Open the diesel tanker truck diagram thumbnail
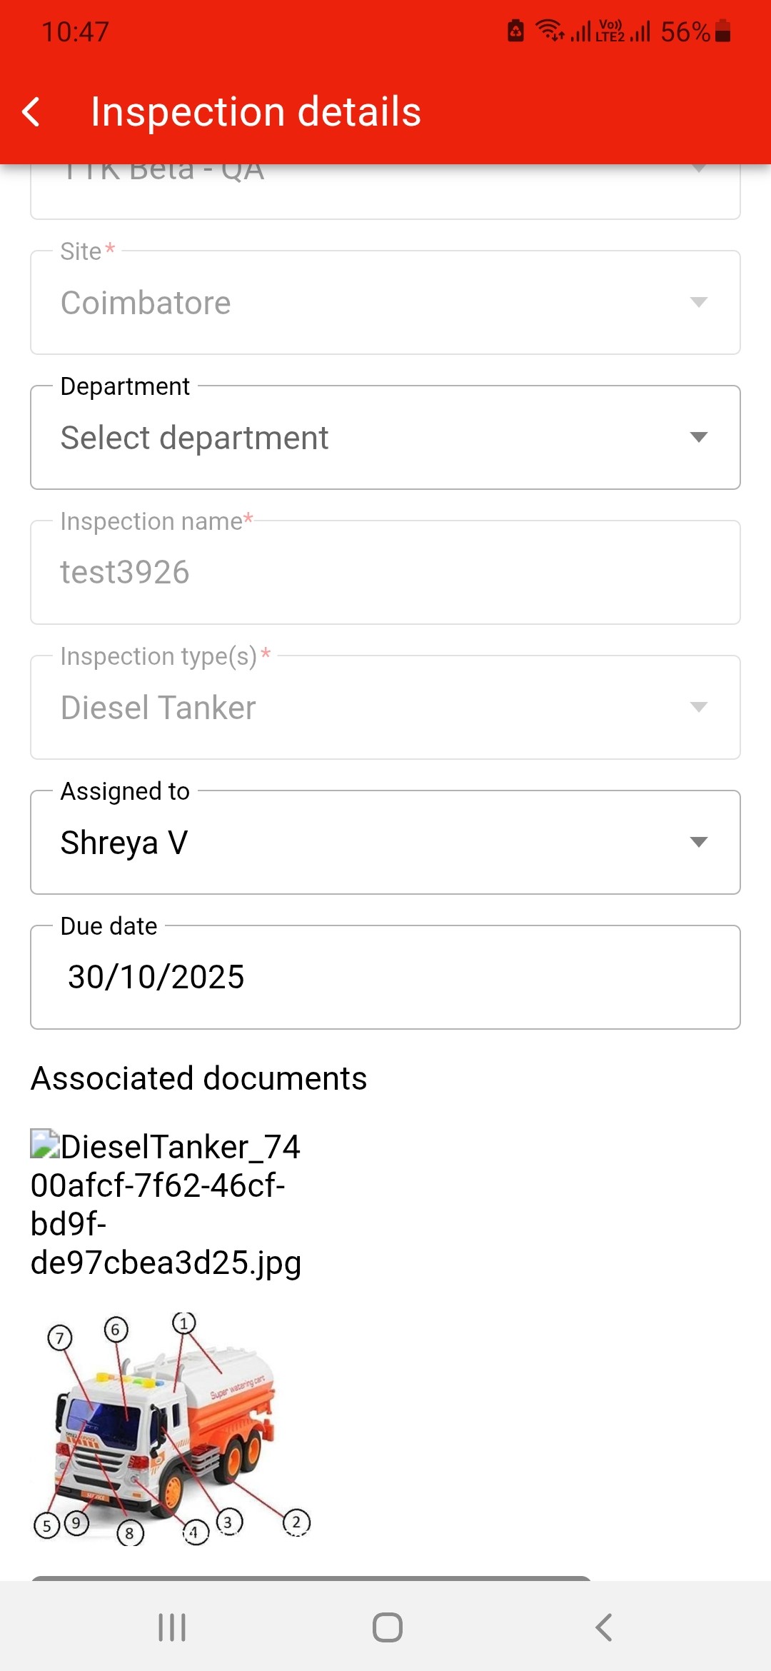 click(x=171, y=1428)
